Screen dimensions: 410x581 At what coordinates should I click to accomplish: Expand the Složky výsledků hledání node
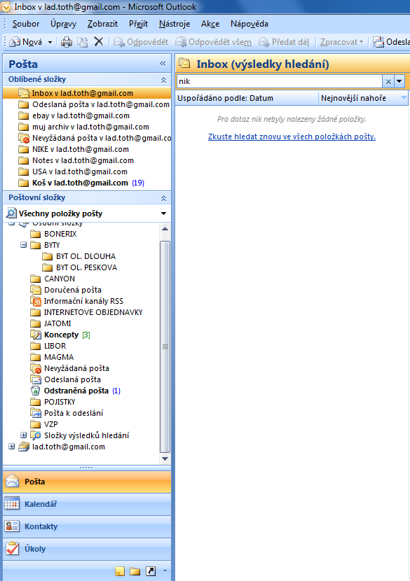click(x=23, y=435)
